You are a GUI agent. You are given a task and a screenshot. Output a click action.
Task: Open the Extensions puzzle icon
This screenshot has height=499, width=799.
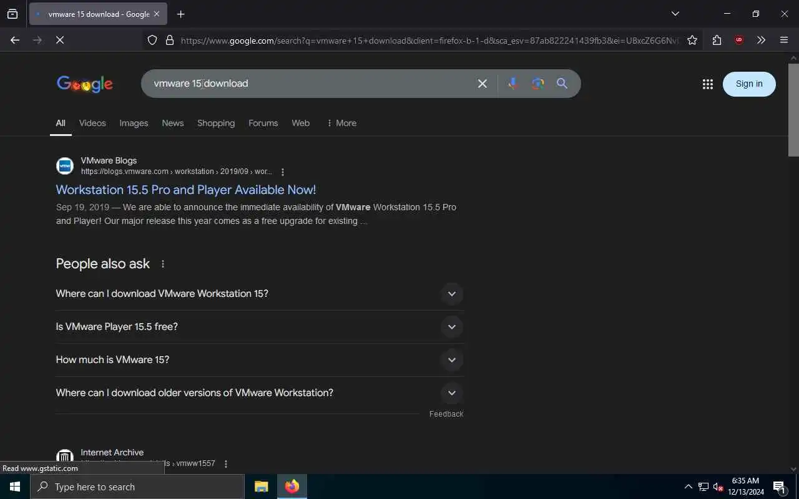coord(717,40)
